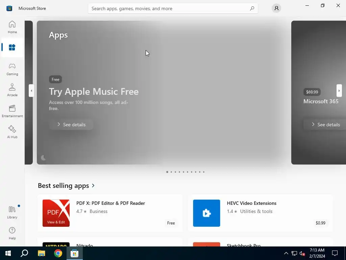Image resolution: width=346 pixels, height=260 pixels.
Task: Open the Help section
Action: (12, 233)
